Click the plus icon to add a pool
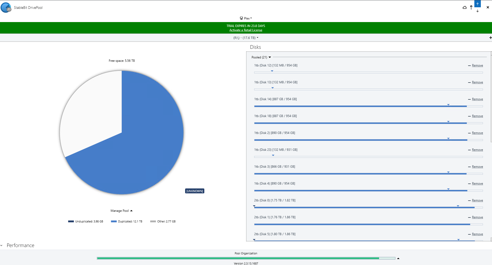This screenshot has width=492, height=265. [490, 38]
